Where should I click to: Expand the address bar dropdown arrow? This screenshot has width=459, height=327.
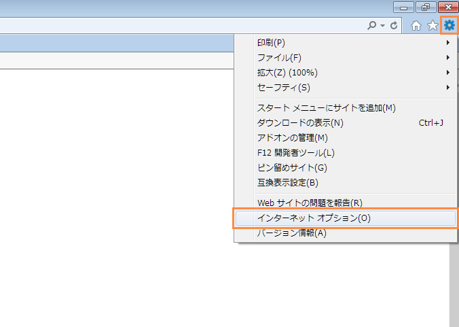click(383, 26)
